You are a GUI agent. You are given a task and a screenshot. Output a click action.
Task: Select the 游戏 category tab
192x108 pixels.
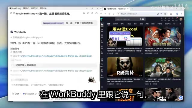coord(122,24)
